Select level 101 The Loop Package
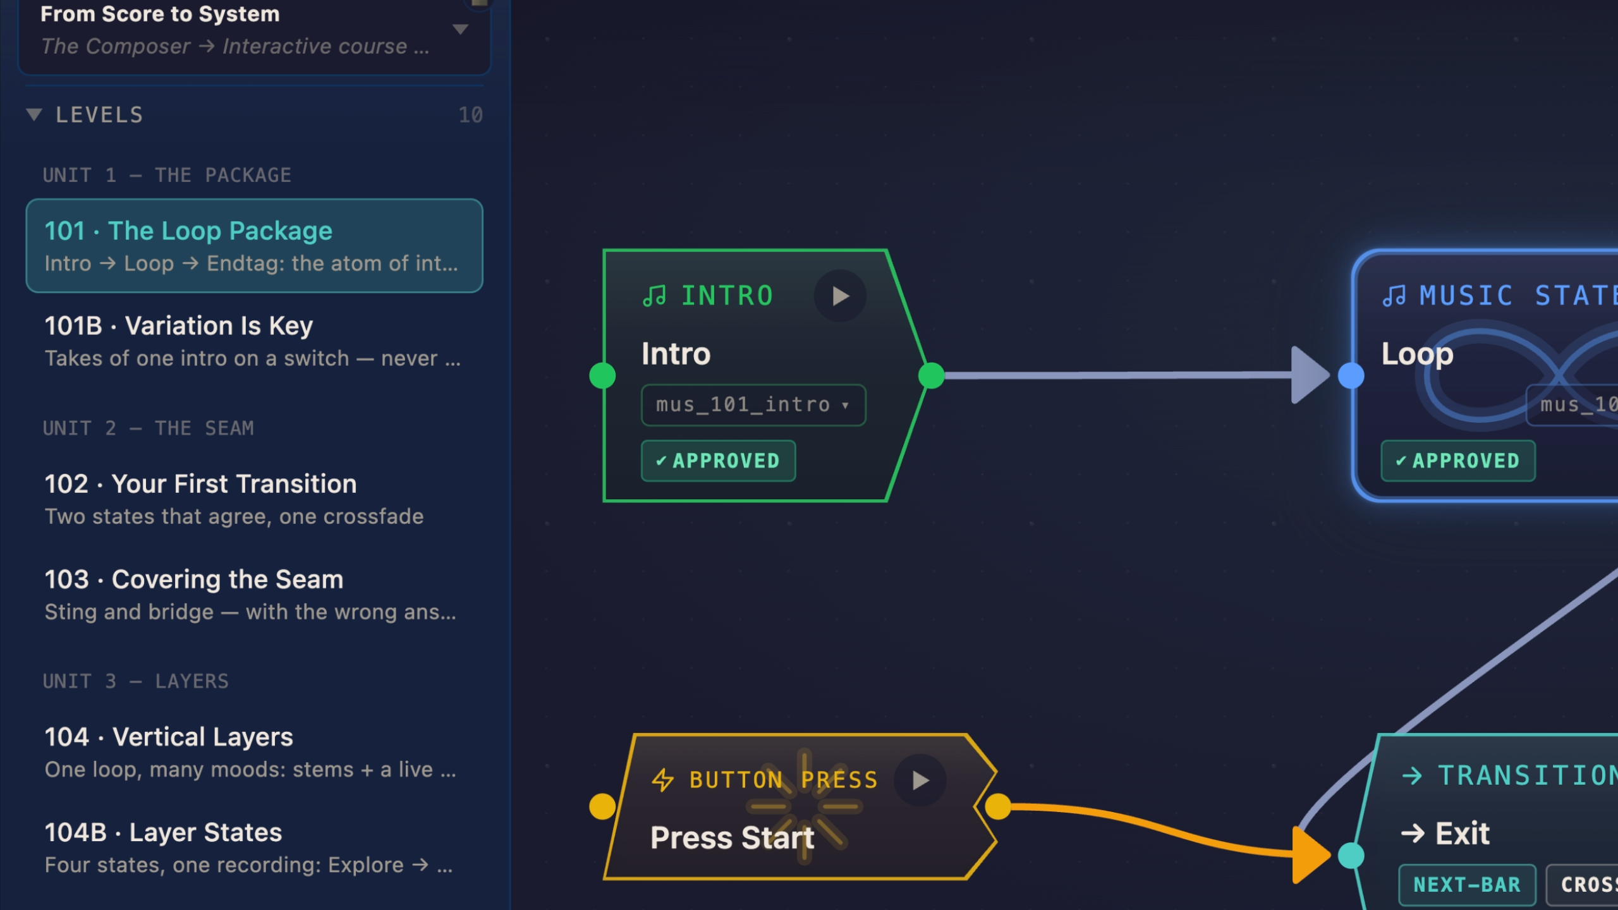This screenshot has width=1618, height=910. pos(254,246)
